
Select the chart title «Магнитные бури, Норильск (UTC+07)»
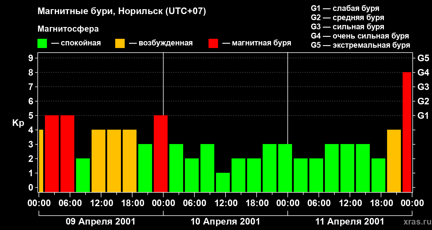click(x=122, y=12)
